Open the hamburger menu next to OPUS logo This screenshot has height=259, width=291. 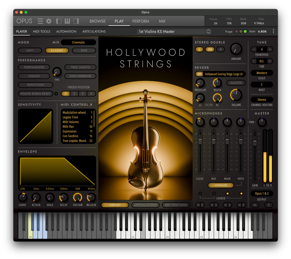click(40, 21)
